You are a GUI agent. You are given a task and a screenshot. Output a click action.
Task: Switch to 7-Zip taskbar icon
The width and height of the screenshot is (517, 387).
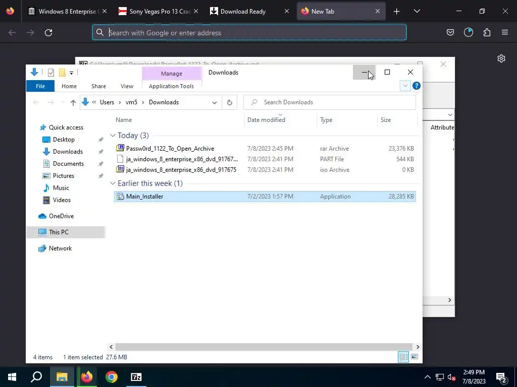click(136, 377)
